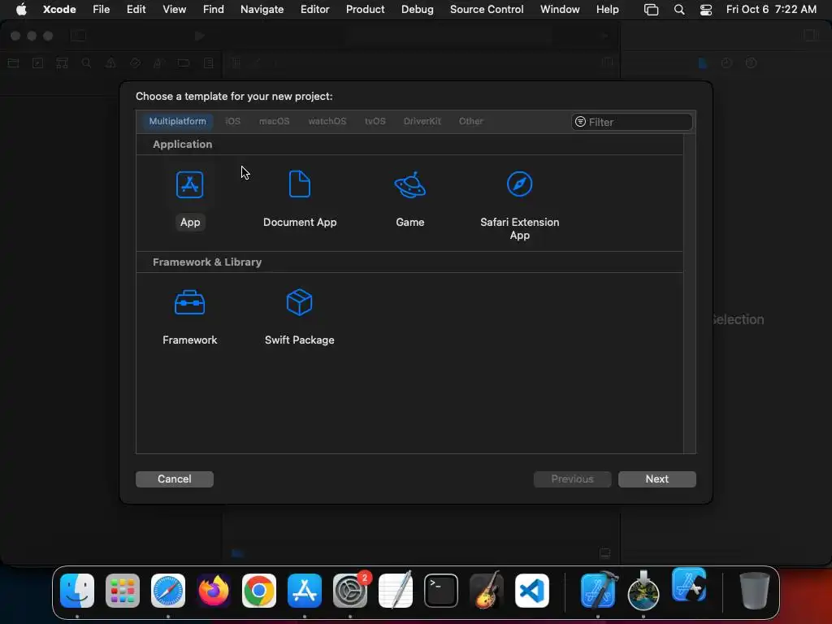Image resolution: width=832 pixels, height=624 pixels.
Task: Click the Xcode hammer icon in Dock
Action: [599, 591]
